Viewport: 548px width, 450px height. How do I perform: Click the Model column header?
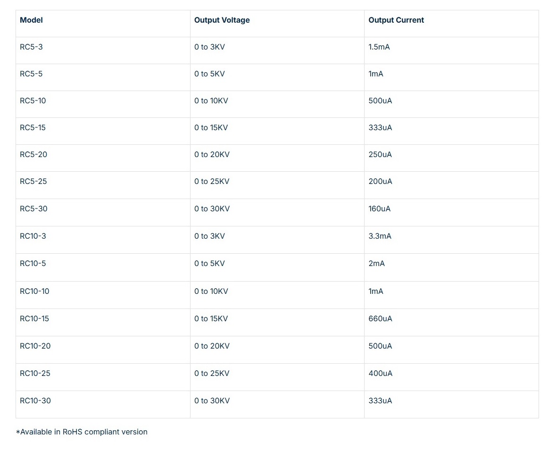pos(31,20)
